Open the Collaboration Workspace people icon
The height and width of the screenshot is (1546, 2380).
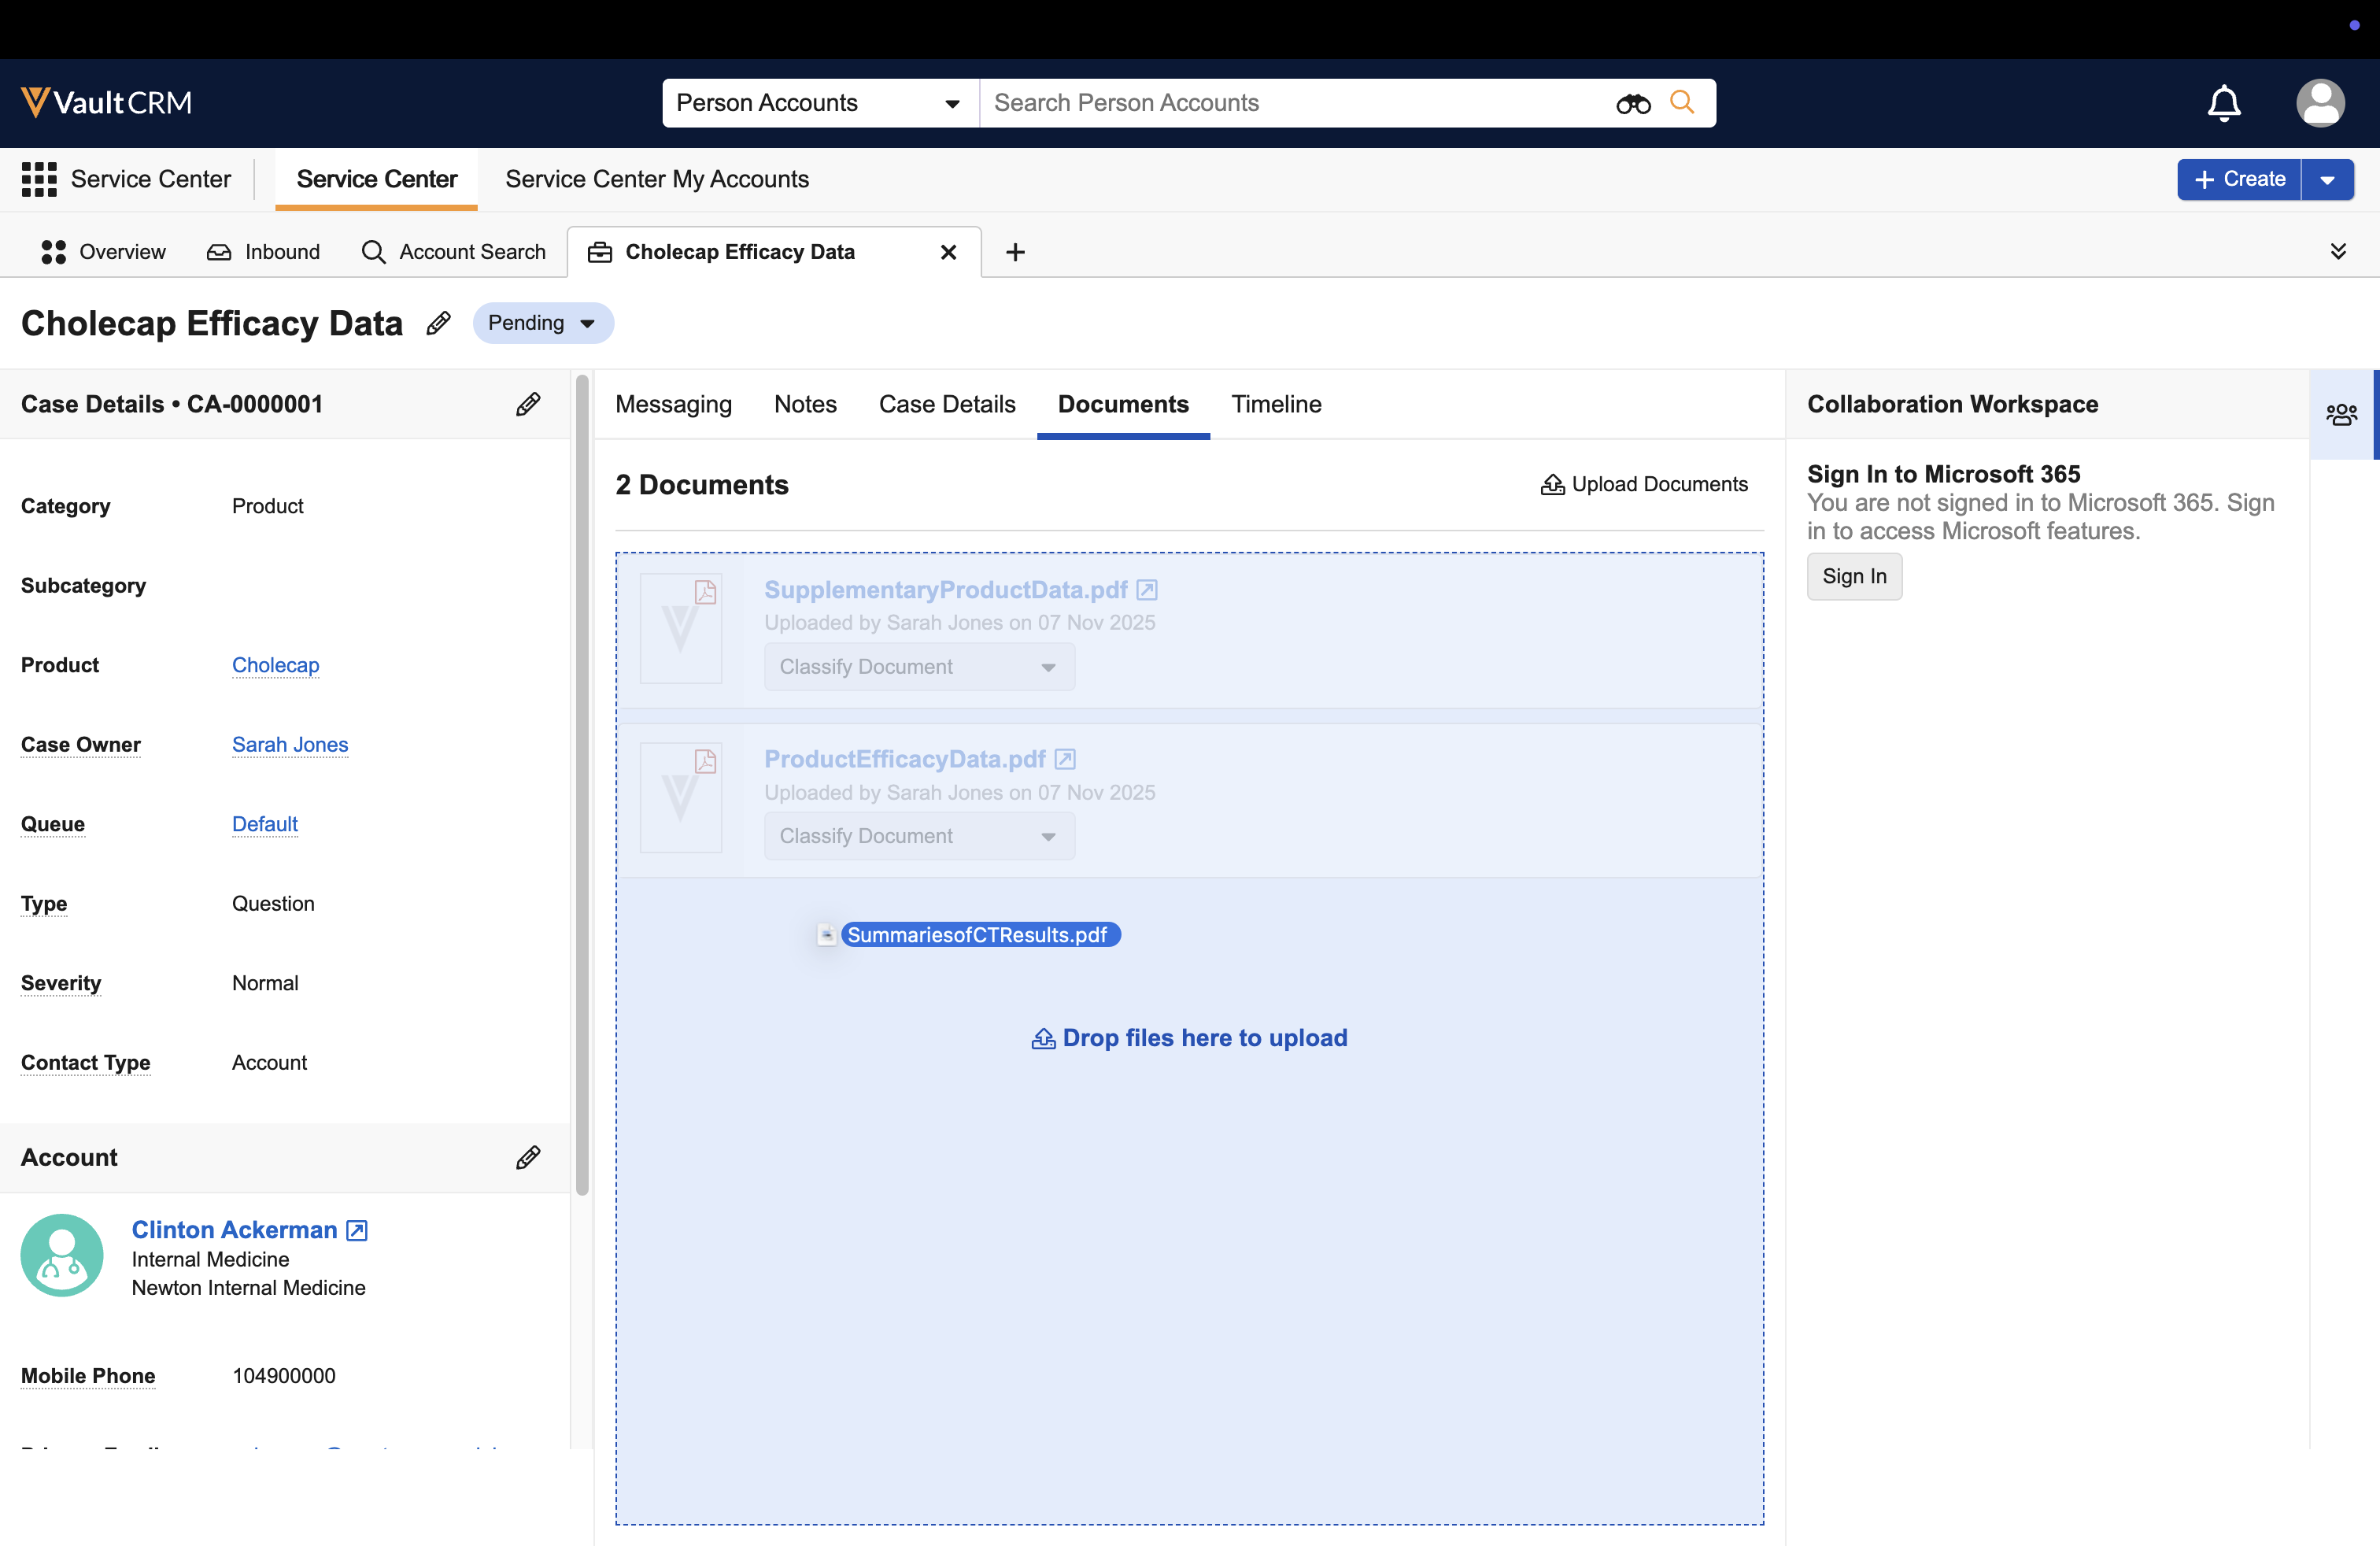click(2341, 414)
